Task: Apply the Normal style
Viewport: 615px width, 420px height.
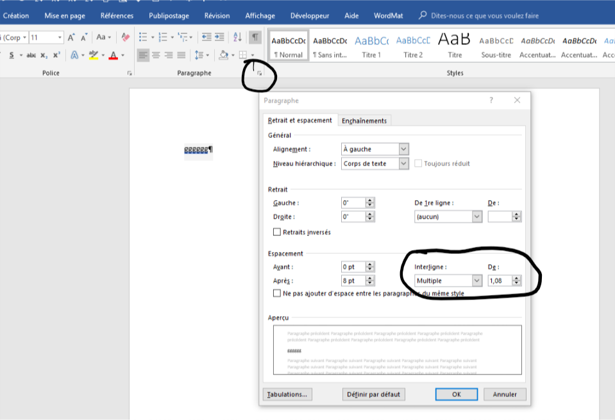Action: 289,46
